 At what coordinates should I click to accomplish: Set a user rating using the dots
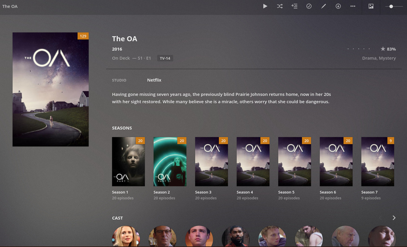coord(359,49)
